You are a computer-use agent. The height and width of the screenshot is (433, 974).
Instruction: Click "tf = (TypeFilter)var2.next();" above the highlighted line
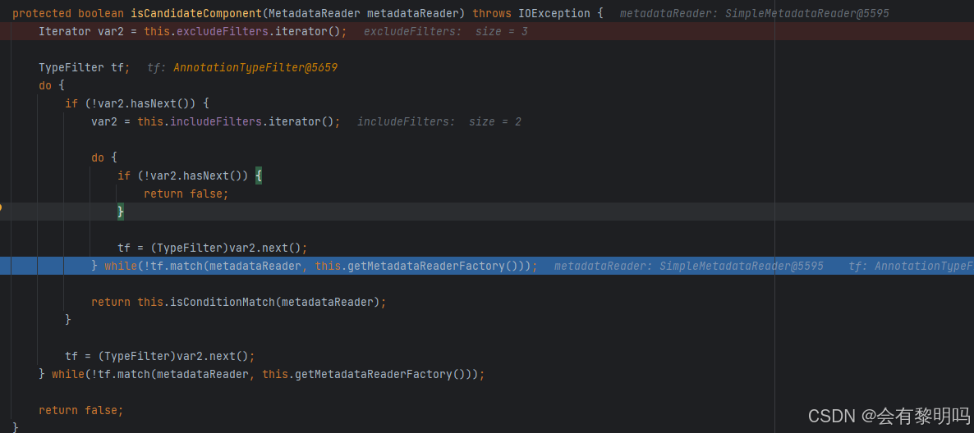click(x=213, y=248)
